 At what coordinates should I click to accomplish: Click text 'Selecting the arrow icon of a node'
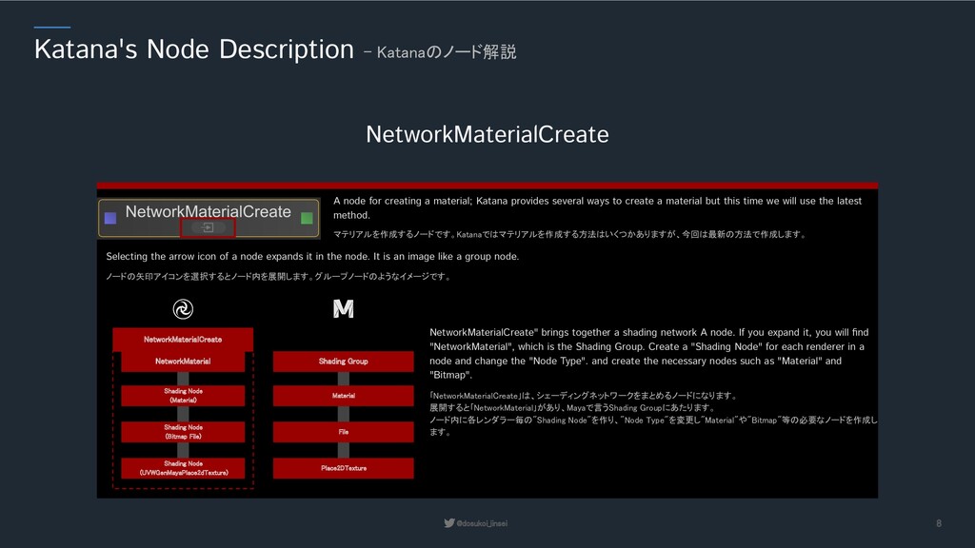click(180, 256)
